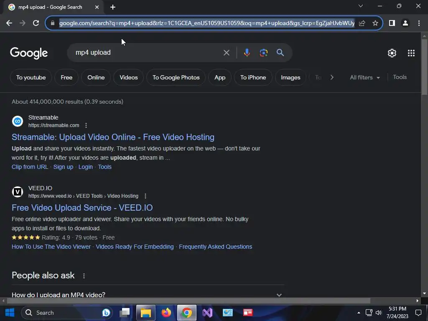Open Chrome profile menu
The height and width of the screenshot is (321, 428).
point(405,23)
